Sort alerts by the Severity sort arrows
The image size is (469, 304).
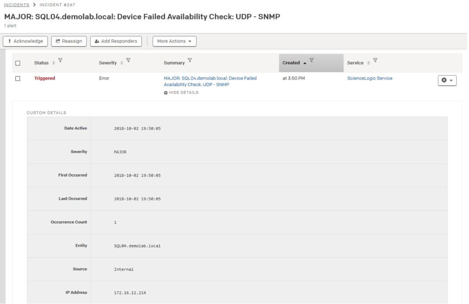click(x=121, y=63)
